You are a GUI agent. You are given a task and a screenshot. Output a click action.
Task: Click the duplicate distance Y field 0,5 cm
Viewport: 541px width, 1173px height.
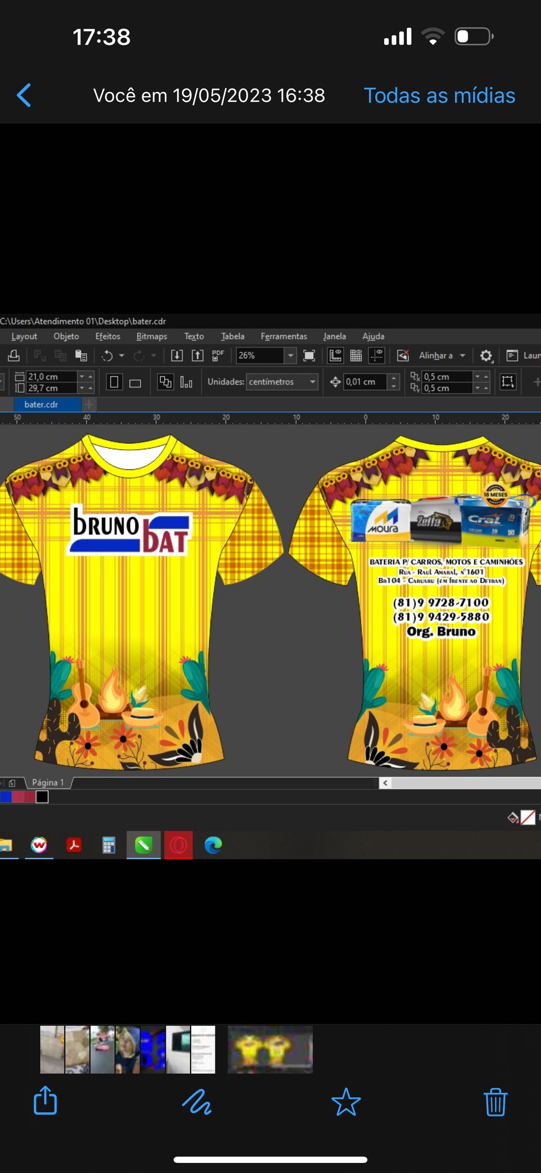click(448, 388)
